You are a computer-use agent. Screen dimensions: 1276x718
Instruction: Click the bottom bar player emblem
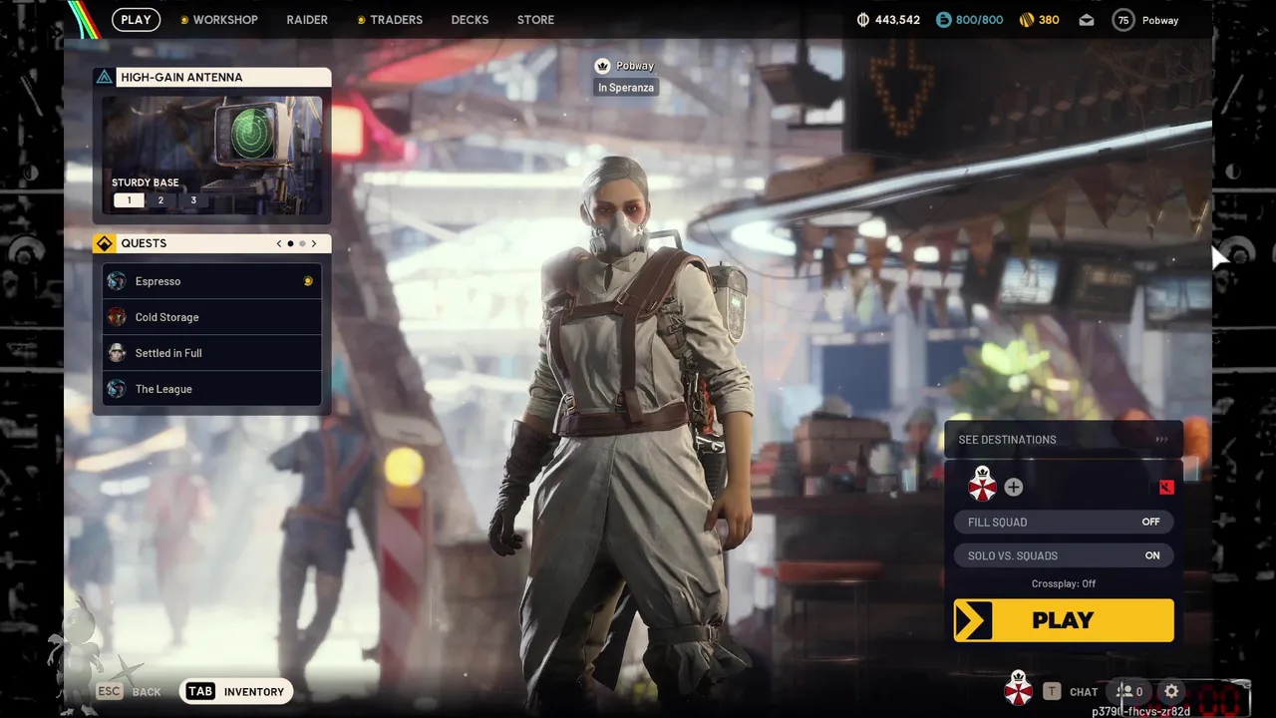tap(1018, 688)
